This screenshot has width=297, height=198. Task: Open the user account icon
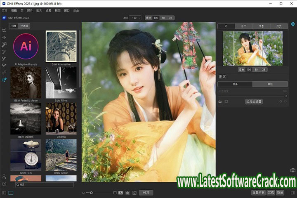tap(4, 177)
